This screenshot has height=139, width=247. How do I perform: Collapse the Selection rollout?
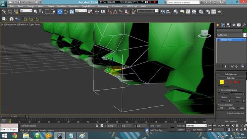(x=231, y=78)
